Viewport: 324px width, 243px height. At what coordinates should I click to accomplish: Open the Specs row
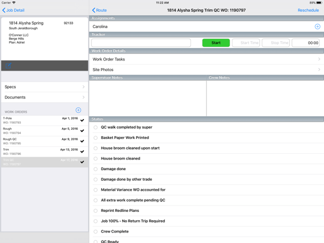[45, 87]
